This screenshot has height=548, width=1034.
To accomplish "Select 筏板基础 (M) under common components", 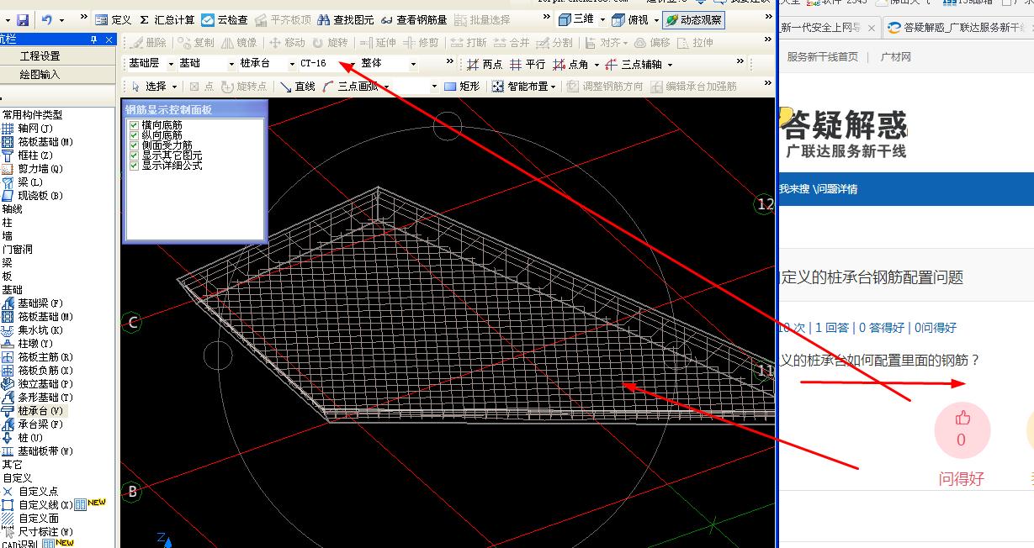I will [x=38, y=141].
